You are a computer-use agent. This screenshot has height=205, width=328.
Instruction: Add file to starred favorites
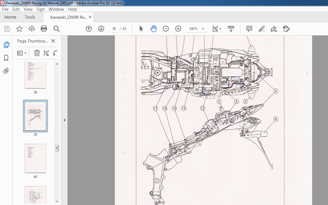(x=19, y=29)
